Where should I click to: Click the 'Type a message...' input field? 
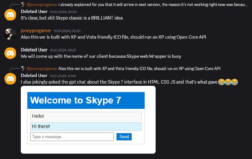[72, 137]
